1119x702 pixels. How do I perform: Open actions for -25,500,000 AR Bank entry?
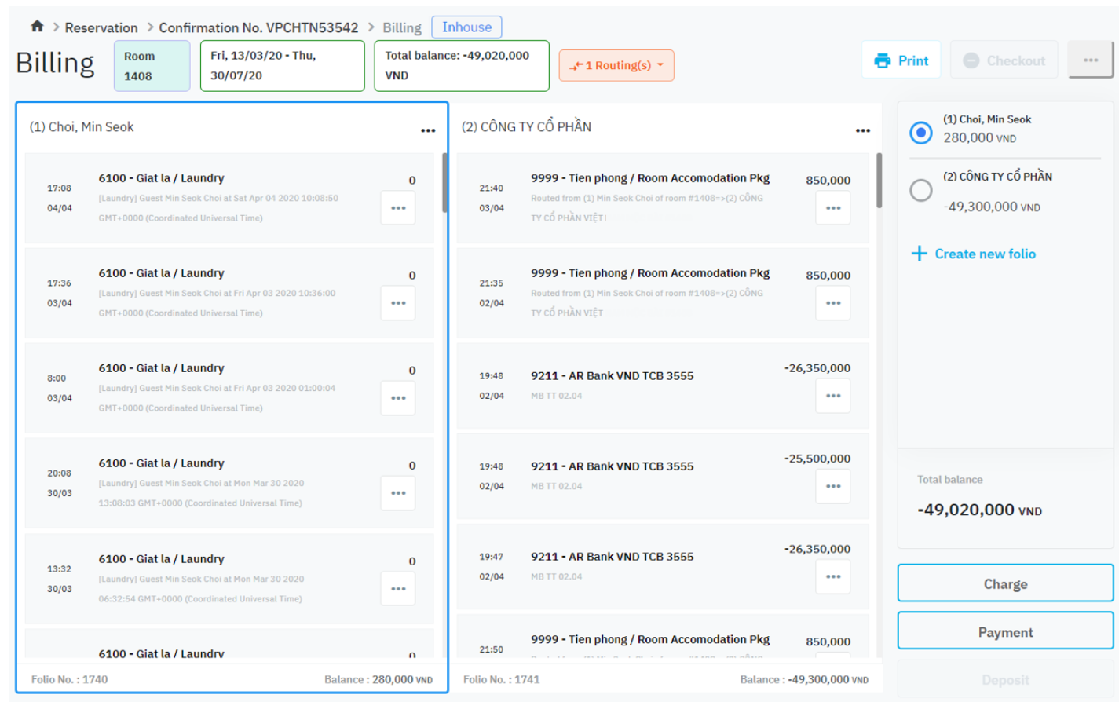coord(832,486)
